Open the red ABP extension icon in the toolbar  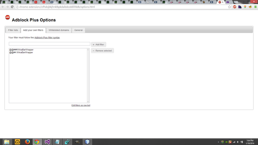coord(235,7)
